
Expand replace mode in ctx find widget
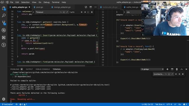click(124, 12)
